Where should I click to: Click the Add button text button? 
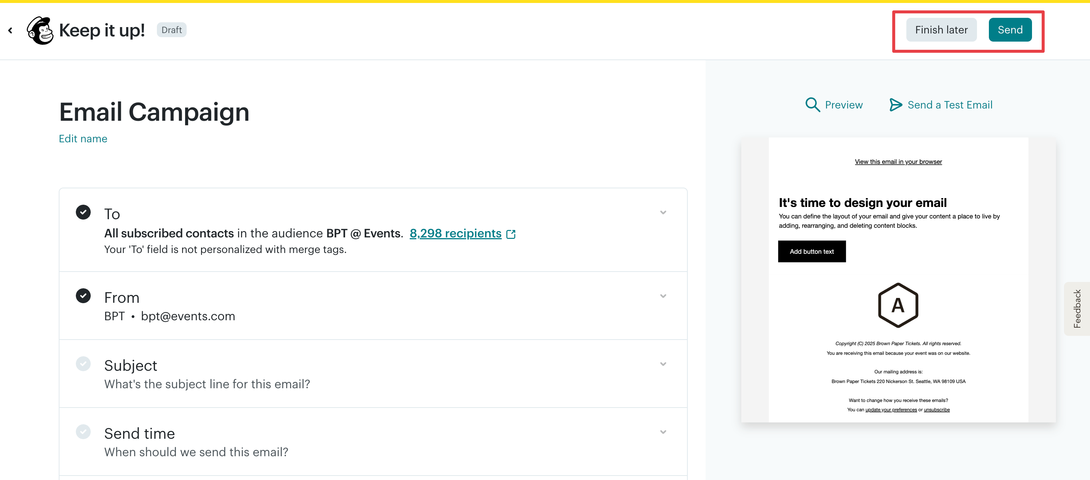812,252
